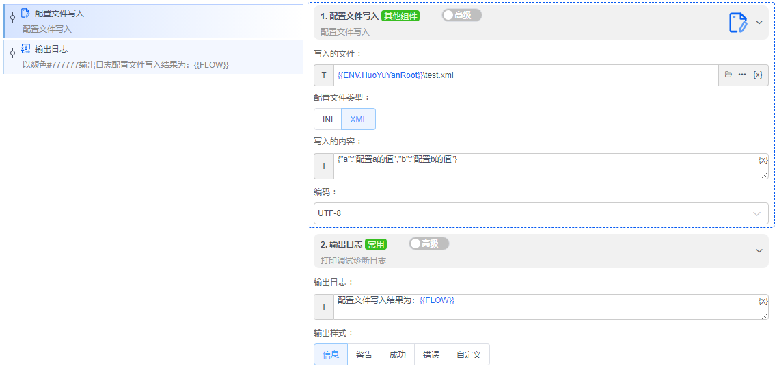Click the 1. 配置文件写入 header title
777x368 pixels.
coord(349,16)
